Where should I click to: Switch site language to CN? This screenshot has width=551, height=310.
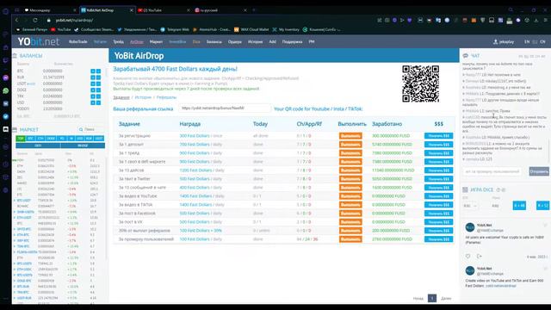pos(542,42)
